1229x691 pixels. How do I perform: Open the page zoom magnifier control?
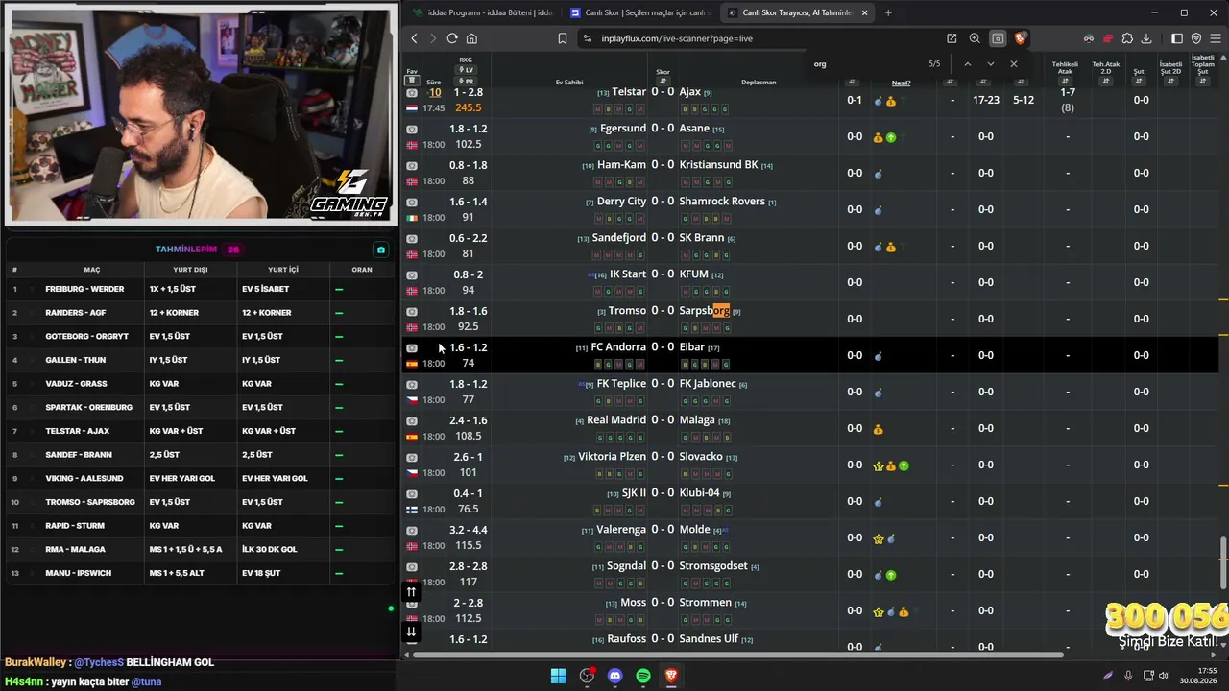point(975,38)
